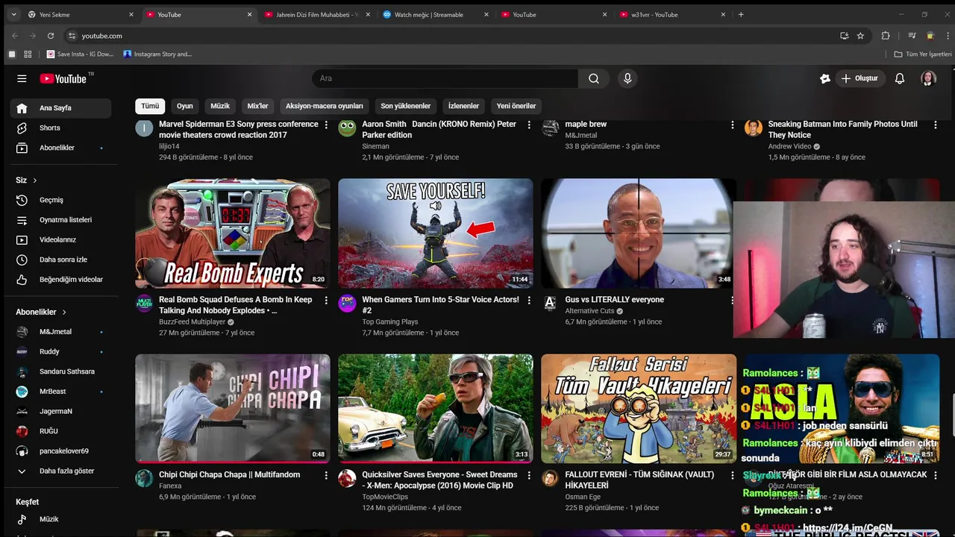Open the Aaron Smith Dancin KRONO Remix title
The image size is (955, 537).
coord(439,130)
